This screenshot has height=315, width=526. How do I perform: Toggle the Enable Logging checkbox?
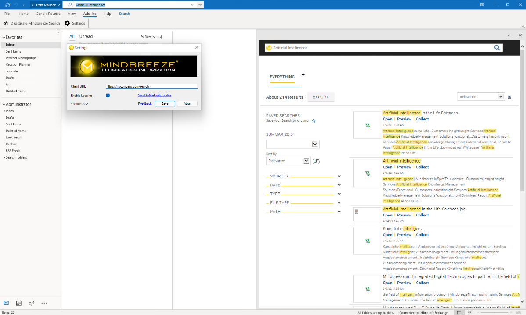108,96
